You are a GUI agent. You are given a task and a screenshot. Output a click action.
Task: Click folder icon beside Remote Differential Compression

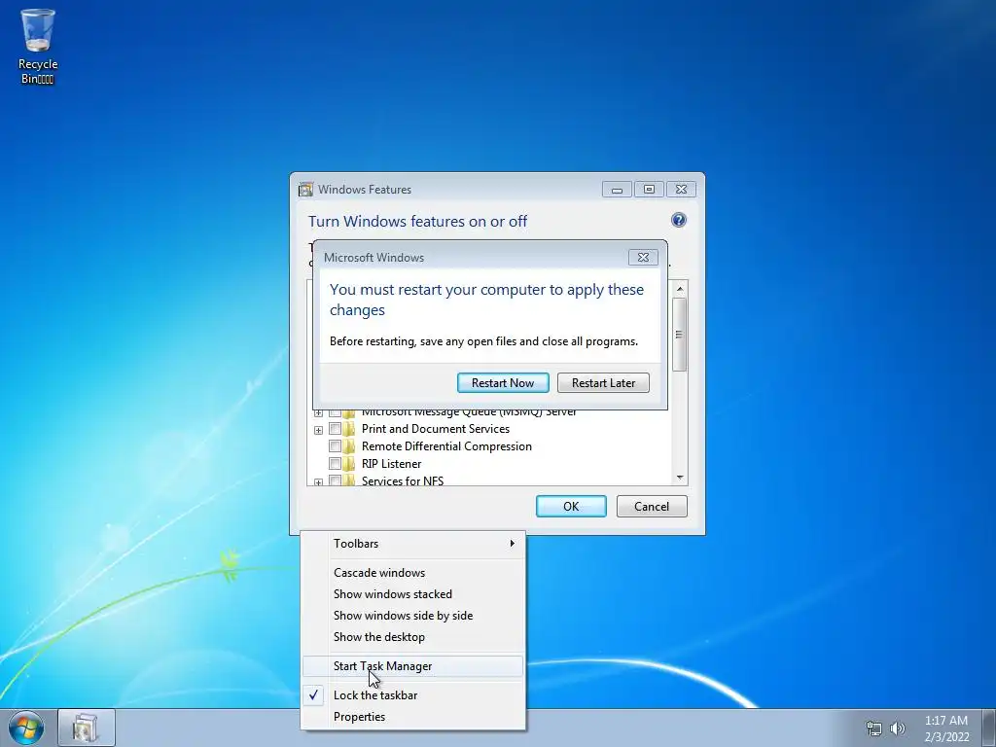[349, 445]
